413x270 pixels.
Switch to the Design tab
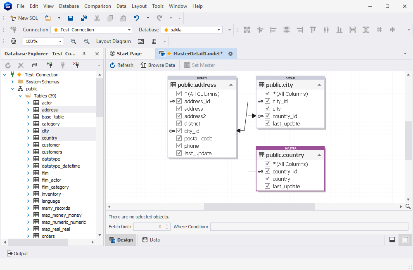click(121, 240)
